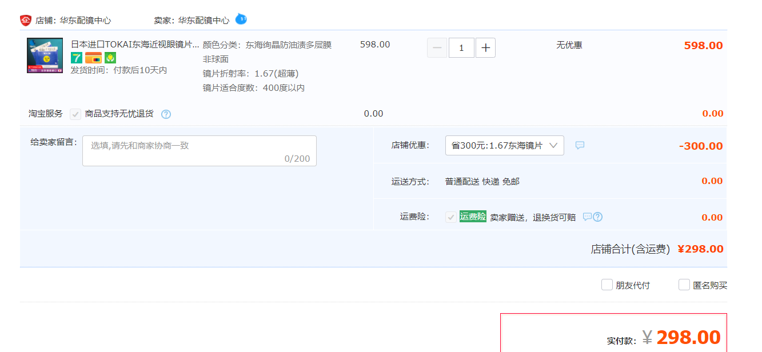Click the green 7-day return badge icon
The height and width of the screenshot is (352, 762).
[77, 58]
